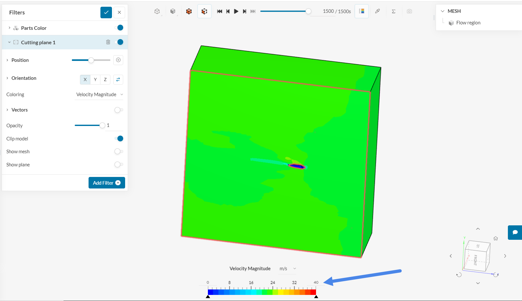Select the probe tool in the toolbar
This screenshot has height=301, width=522.
378,11
